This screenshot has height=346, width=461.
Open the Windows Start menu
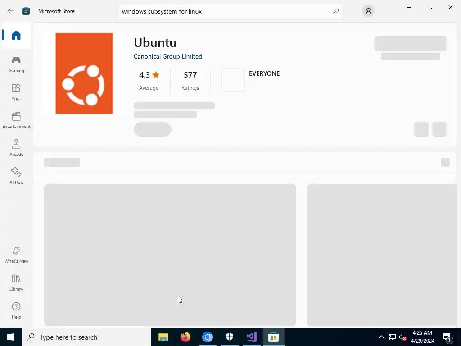click(11, 337)
